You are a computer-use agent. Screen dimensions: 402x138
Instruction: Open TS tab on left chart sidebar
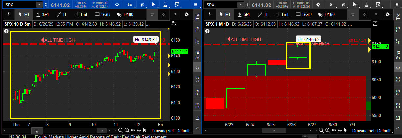(x=197, y=29)
